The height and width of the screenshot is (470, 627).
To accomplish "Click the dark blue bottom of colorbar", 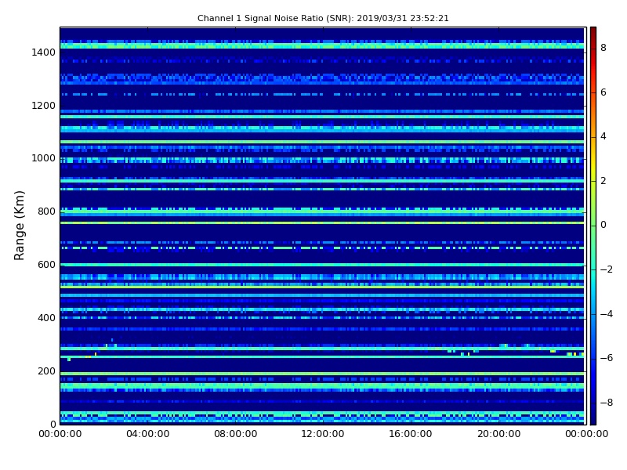I will (x=593, y=414).
